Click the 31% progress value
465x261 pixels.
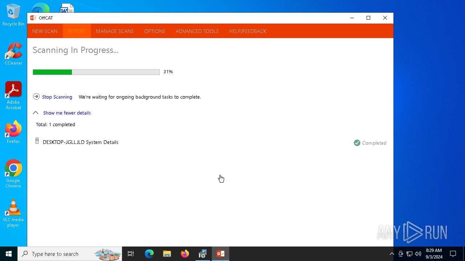click(168, 72)
